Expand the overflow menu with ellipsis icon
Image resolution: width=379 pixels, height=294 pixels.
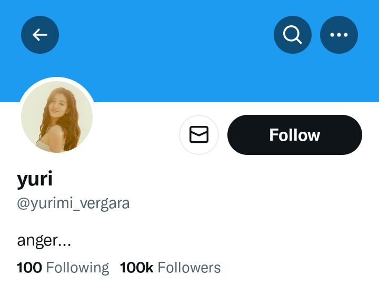tap(339, 35)
